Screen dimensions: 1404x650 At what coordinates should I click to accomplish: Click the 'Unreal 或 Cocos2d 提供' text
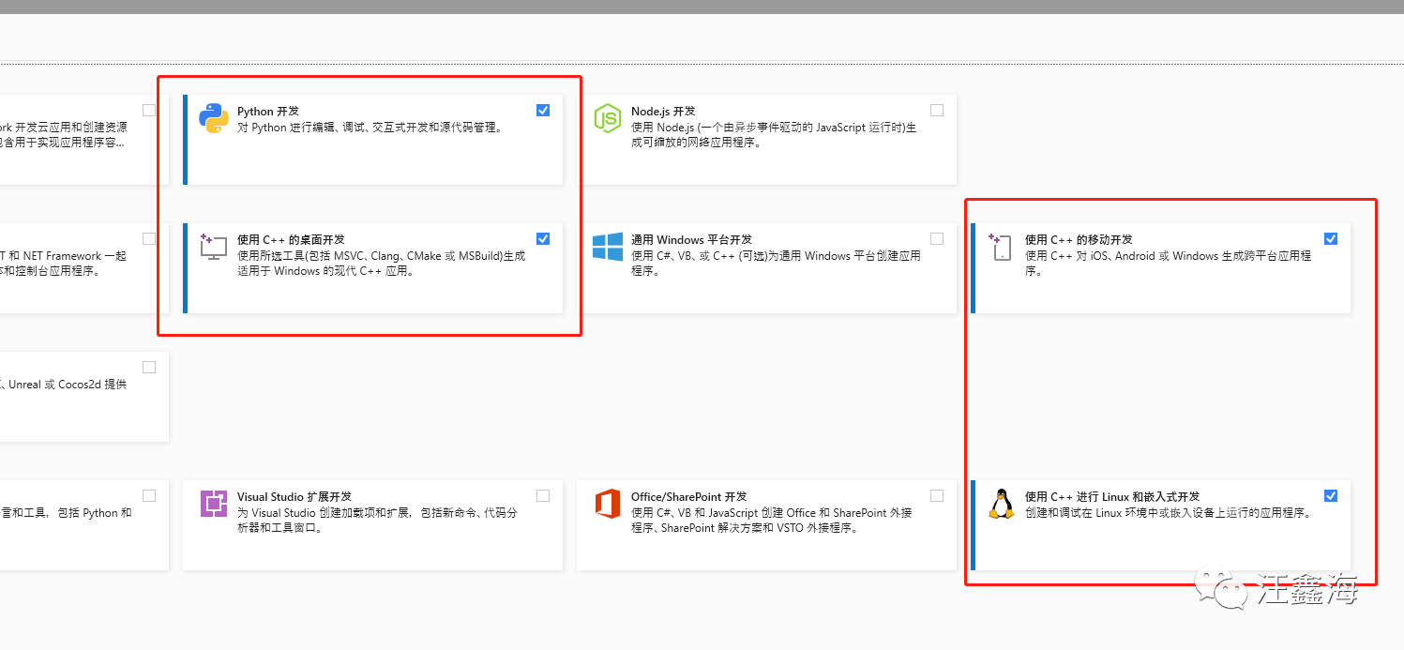pos(67,385)
